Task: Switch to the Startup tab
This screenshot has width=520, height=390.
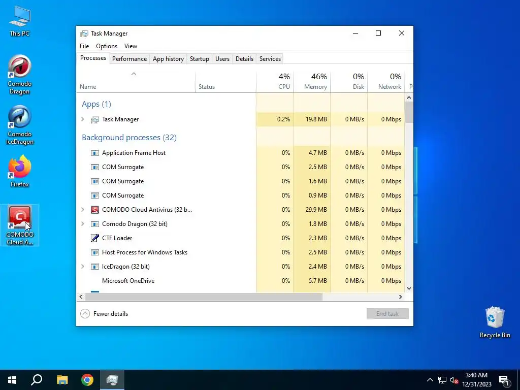Action: pos(199,59)
